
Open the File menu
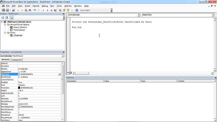[8, 6]
